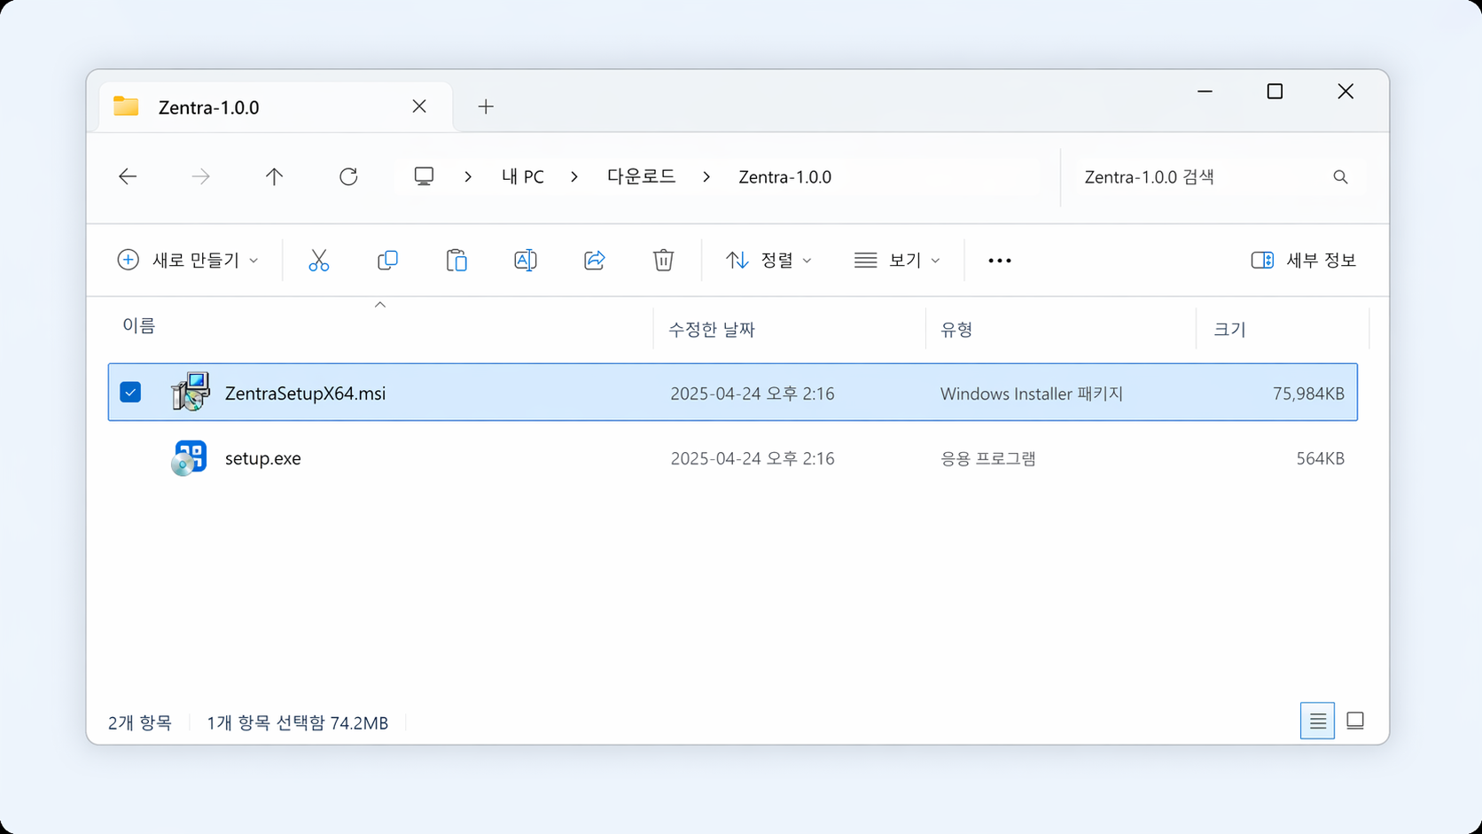Click Zentra-1.0.0 in the breadcrumb
Image resolution: width=1482 pixels, height=834 pixels.
click(785, 176)
